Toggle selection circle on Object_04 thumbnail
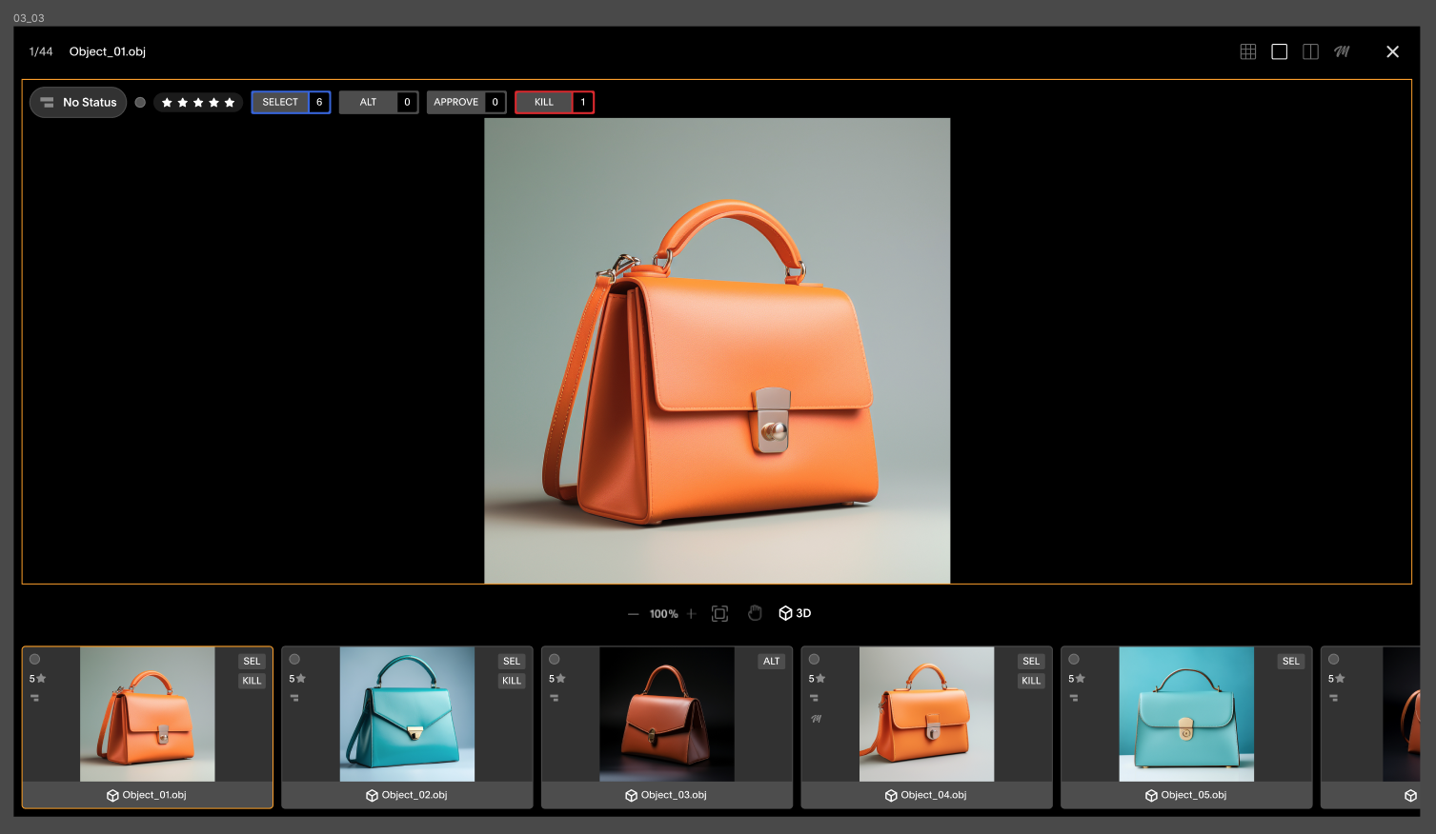Image resolution: width=1436 pixels, height=834 pixels. (x=814, y=659)
